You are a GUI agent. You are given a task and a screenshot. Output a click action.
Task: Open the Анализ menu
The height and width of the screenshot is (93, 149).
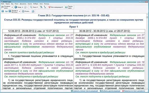30,4
